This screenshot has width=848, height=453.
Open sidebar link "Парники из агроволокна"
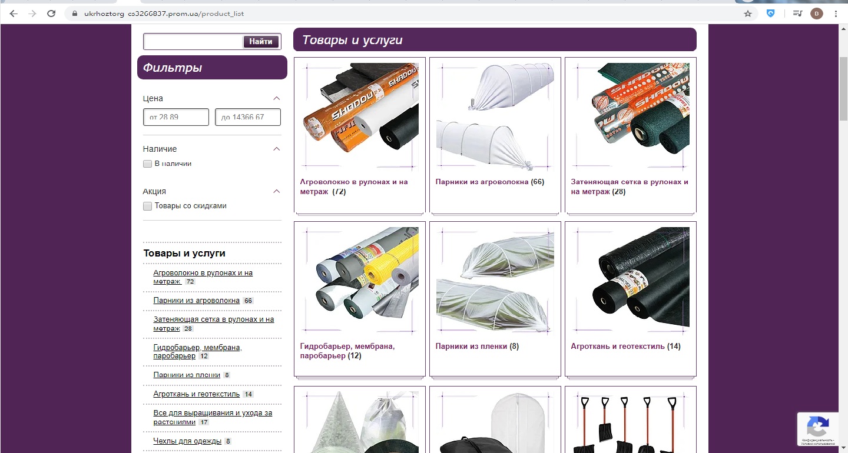[x=197, y=301]
